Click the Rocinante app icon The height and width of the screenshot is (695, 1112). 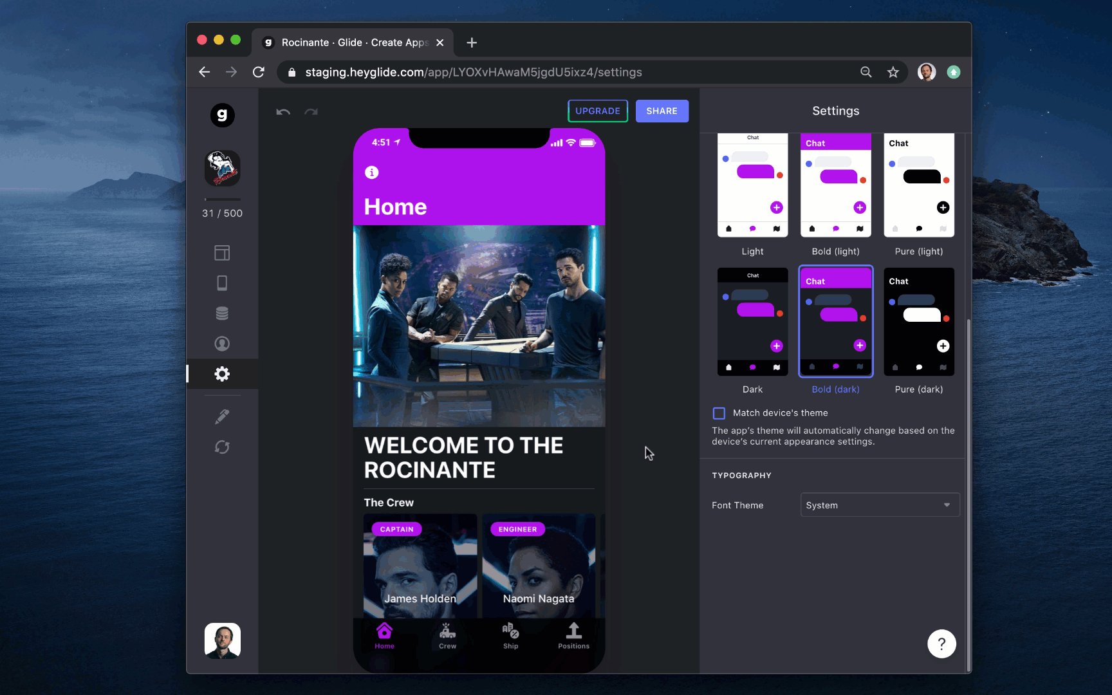click(x=222, y=168)
